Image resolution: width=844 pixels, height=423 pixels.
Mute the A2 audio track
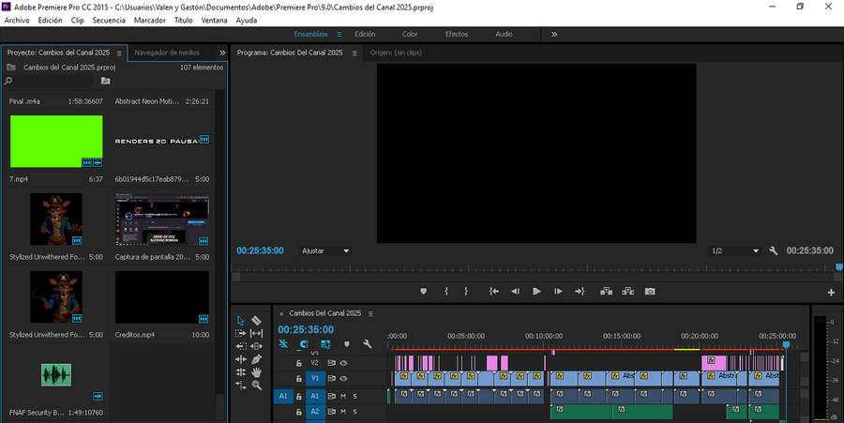(x=343, y=412)
